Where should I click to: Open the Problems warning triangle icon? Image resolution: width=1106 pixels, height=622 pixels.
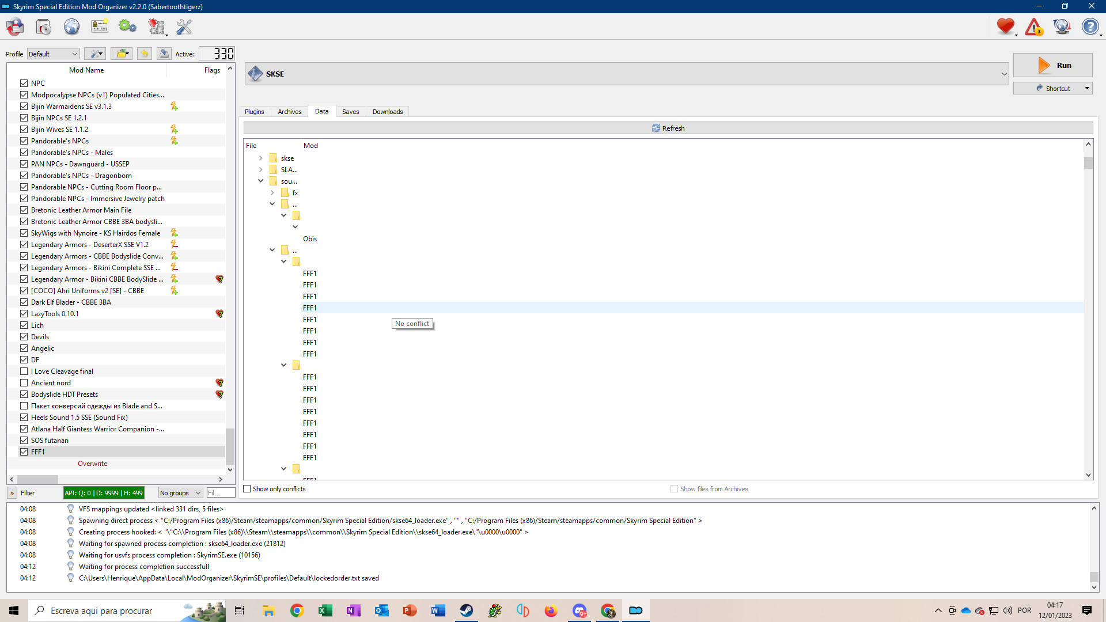(x=1034, y=26)
